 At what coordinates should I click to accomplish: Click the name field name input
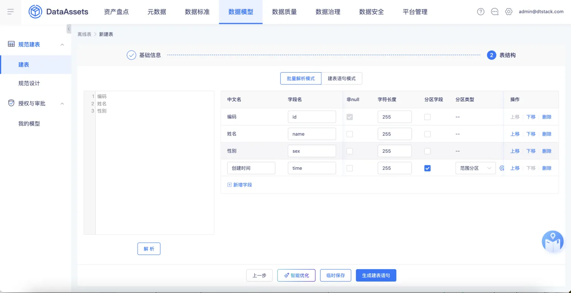coord(312,134)
